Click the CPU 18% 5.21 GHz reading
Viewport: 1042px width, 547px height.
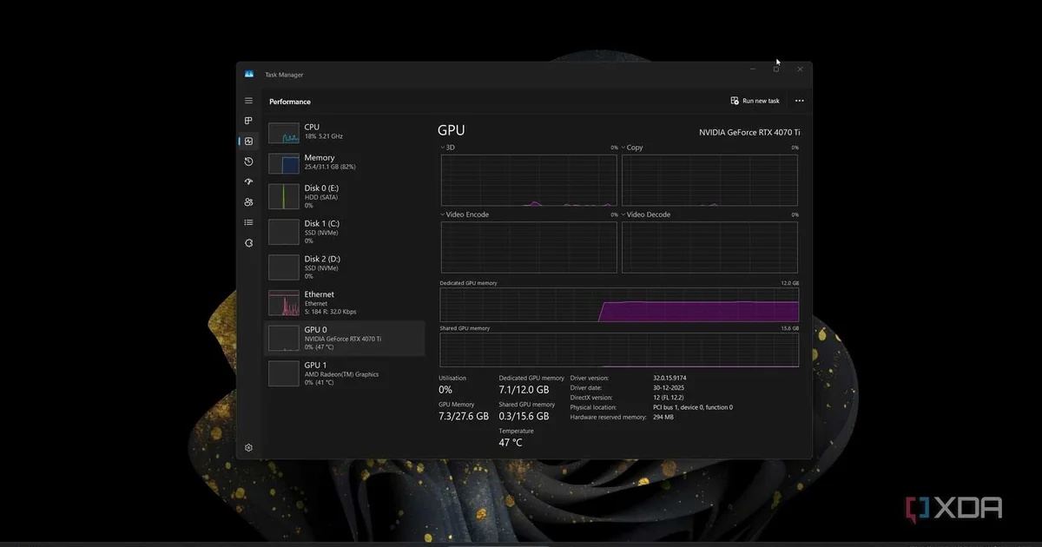tap(323, 137)
